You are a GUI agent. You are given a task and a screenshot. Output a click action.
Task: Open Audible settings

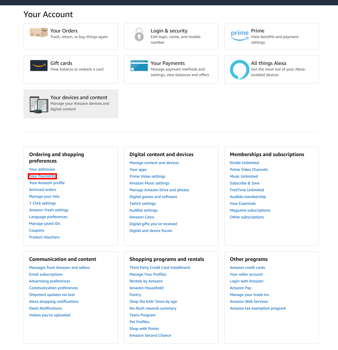[143, 210]
